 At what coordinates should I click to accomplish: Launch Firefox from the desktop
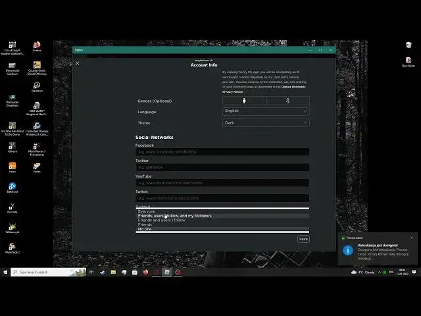click(37, 47)
